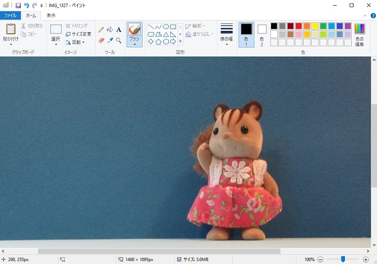Viewport: 377px width, 264px height.
Task: Open Paint Help question mark icon
Action: click(373, 15)
